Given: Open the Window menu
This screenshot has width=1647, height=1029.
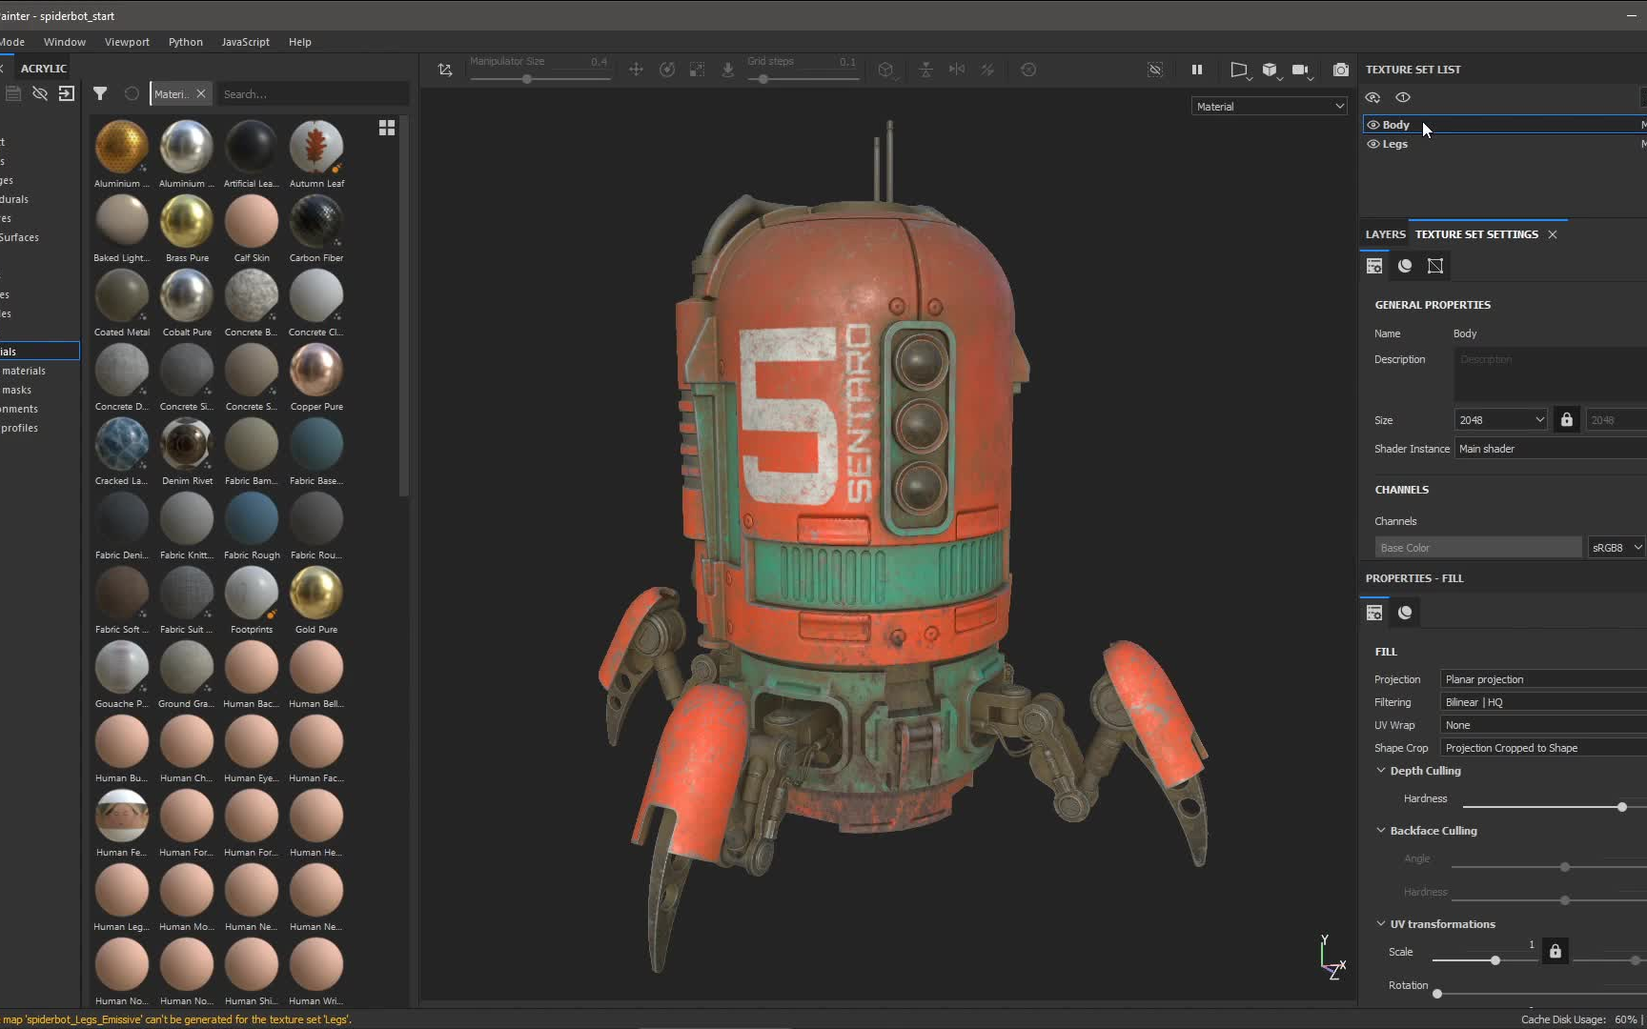Looking at the screenshot, I should coord(65,42).
